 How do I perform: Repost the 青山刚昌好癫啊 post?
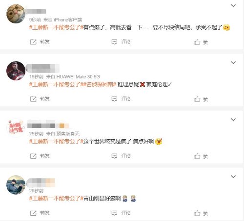point(40,213)
